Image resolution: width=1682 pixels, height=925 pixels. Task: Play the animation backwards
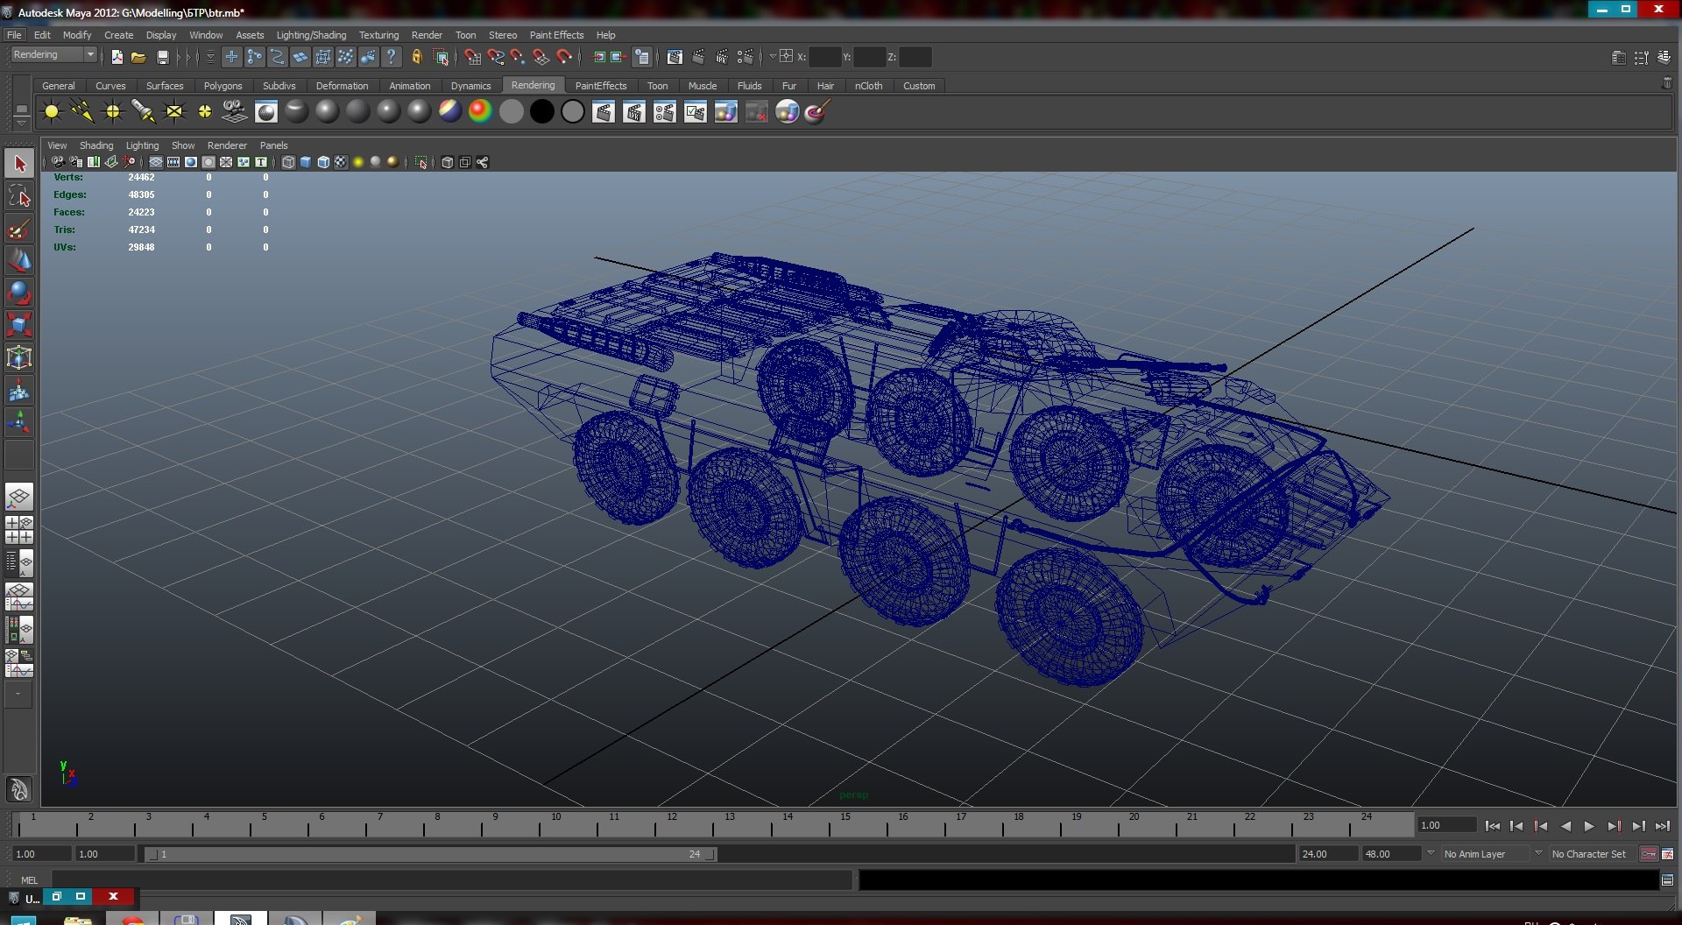click(x=1565, y=826)
